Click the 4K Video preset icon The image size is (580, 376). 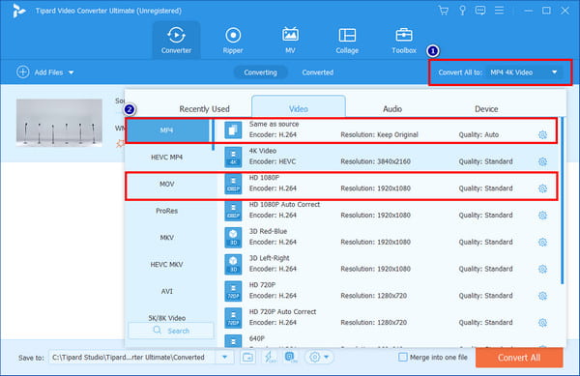[x=233, y=158]
